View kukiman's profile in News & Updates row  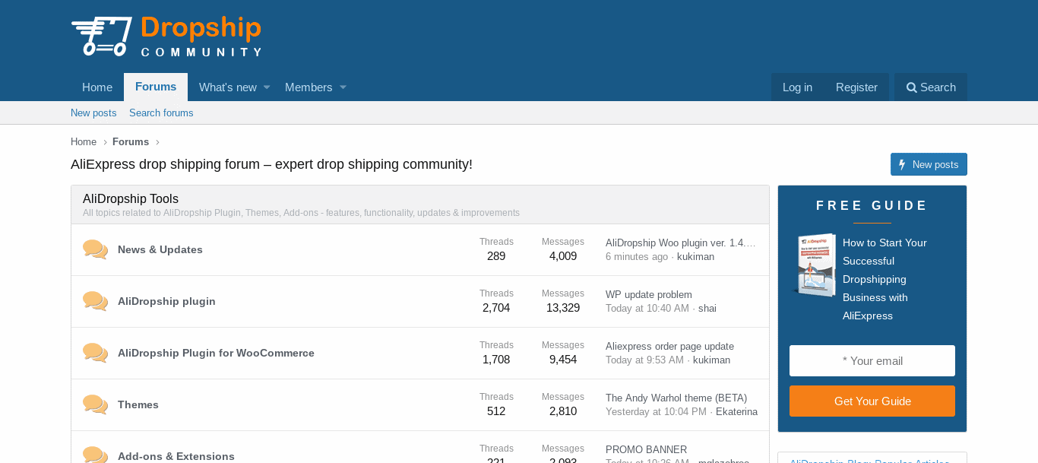[695, 256]
